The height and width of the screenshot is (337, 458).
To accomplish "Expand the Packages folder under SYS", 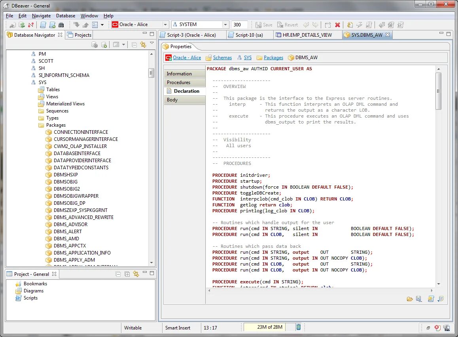I will click(x=56, y=125).
